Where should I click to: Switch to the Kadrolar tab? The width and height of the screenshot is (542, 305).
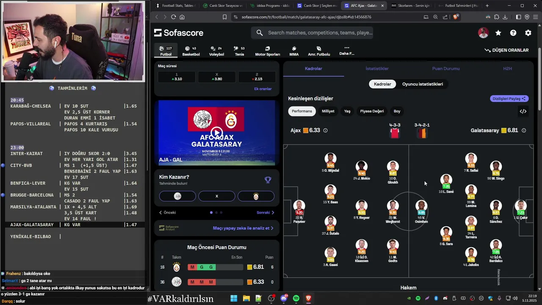(313, 69)
